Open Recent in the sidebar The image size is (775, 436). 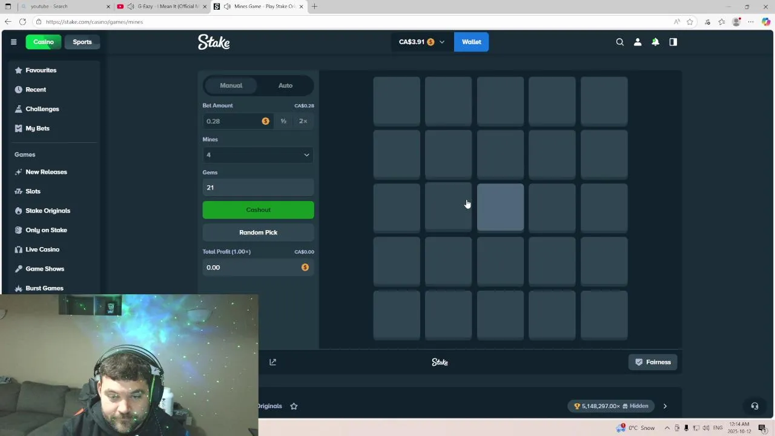[x=36, y=90]
